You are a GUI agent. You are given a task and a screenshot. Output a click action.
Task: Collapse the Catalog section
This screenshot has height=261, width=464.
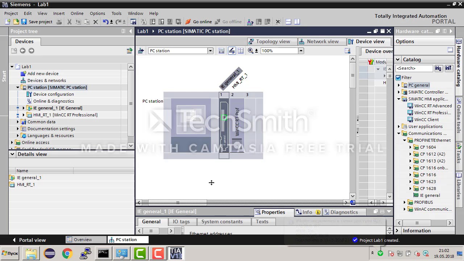coord(398,59)
